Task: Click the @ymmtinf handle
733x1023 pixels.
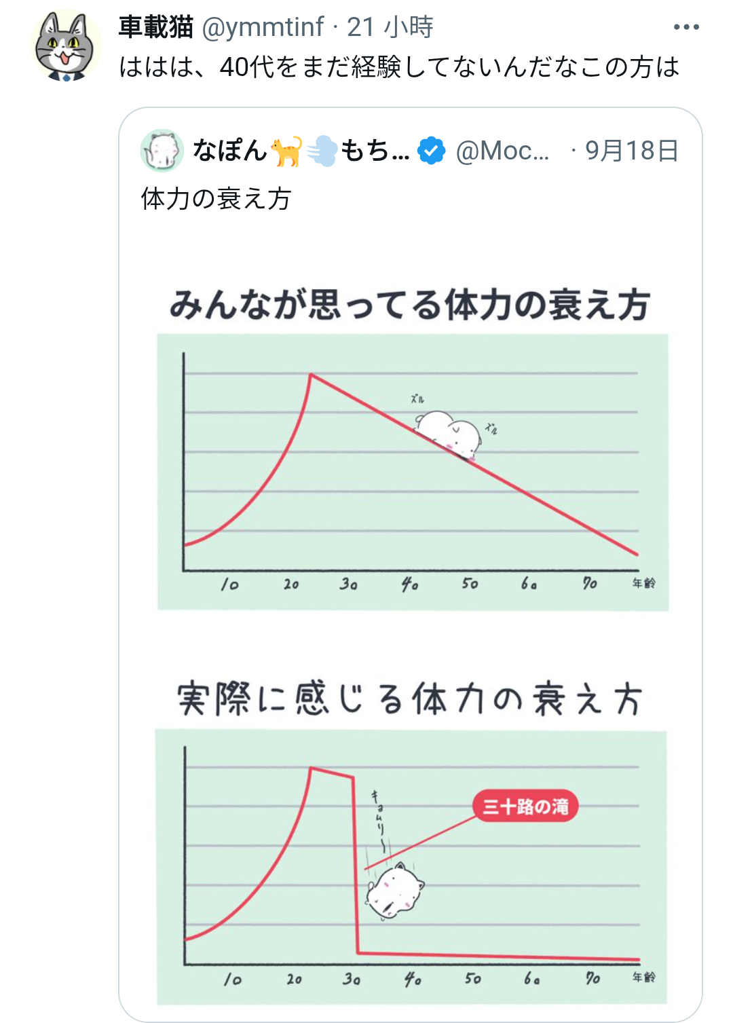Action: tap(263, 27)
